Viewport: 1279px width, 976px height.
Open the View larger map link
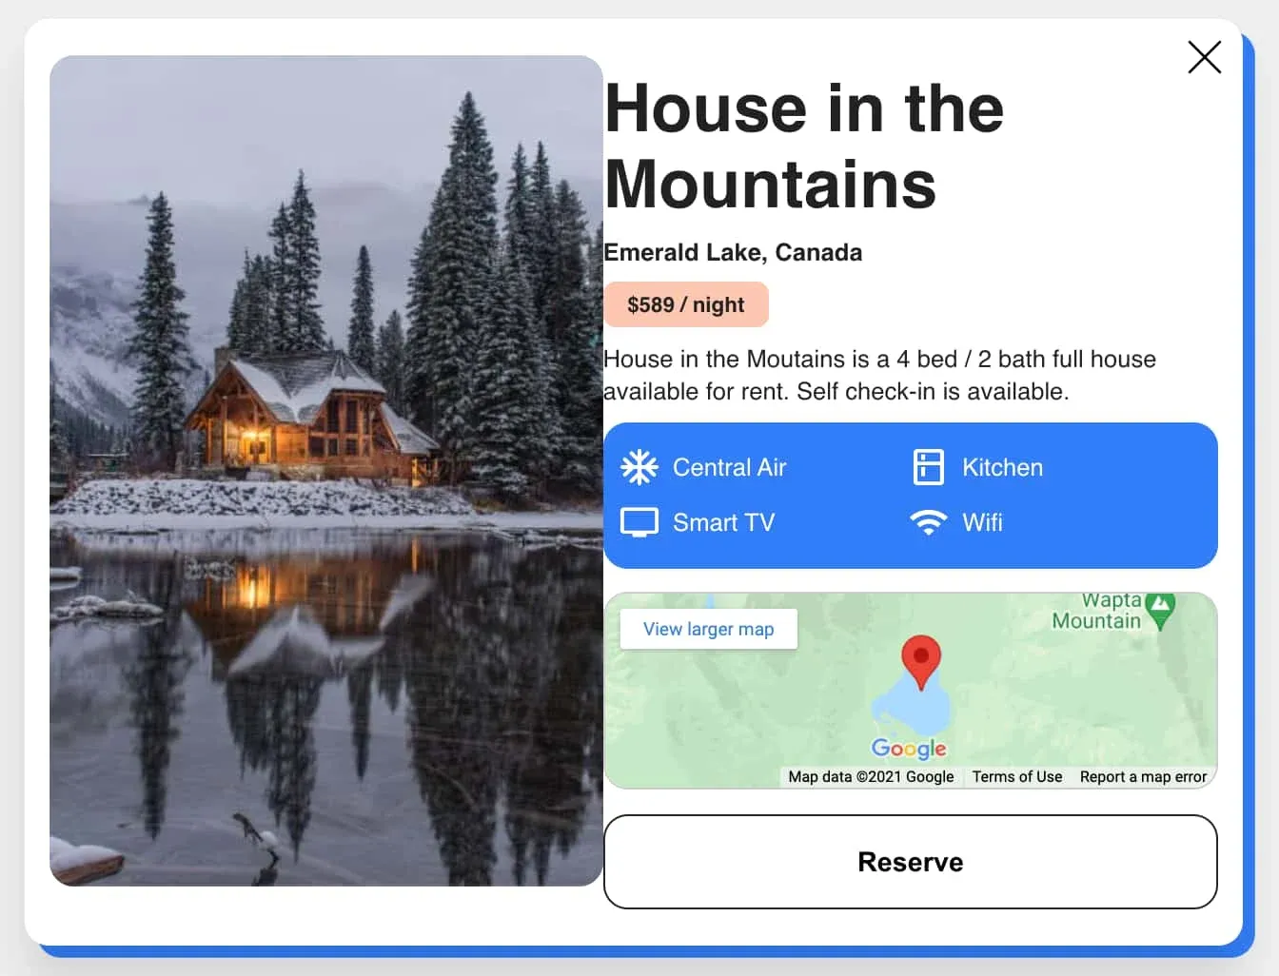(x=708, y=629)
